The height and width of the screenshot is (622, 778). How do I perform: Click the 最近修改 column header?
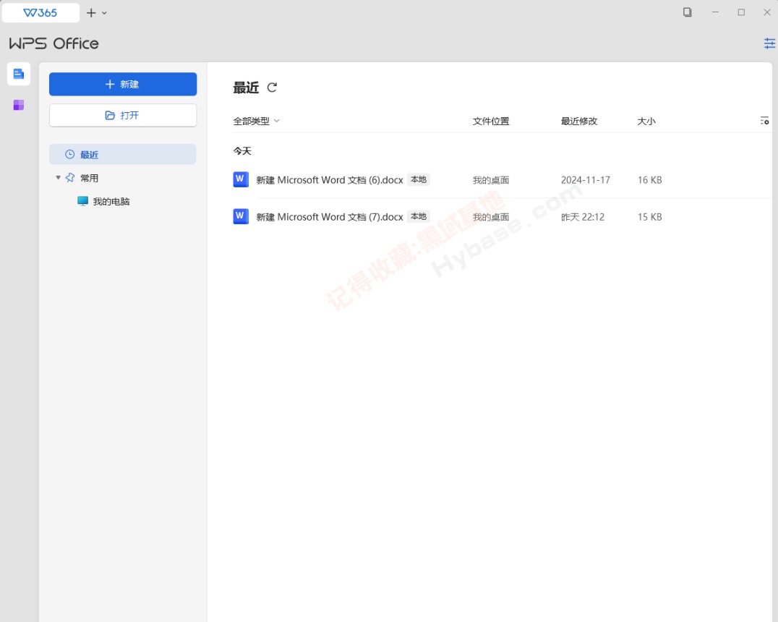click(579, 121)
